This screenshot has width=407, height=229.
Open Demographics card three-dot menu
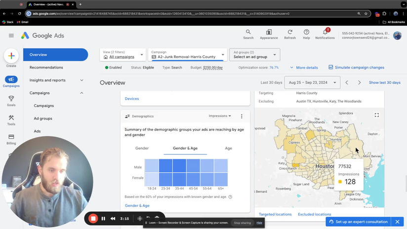[242, 116]
